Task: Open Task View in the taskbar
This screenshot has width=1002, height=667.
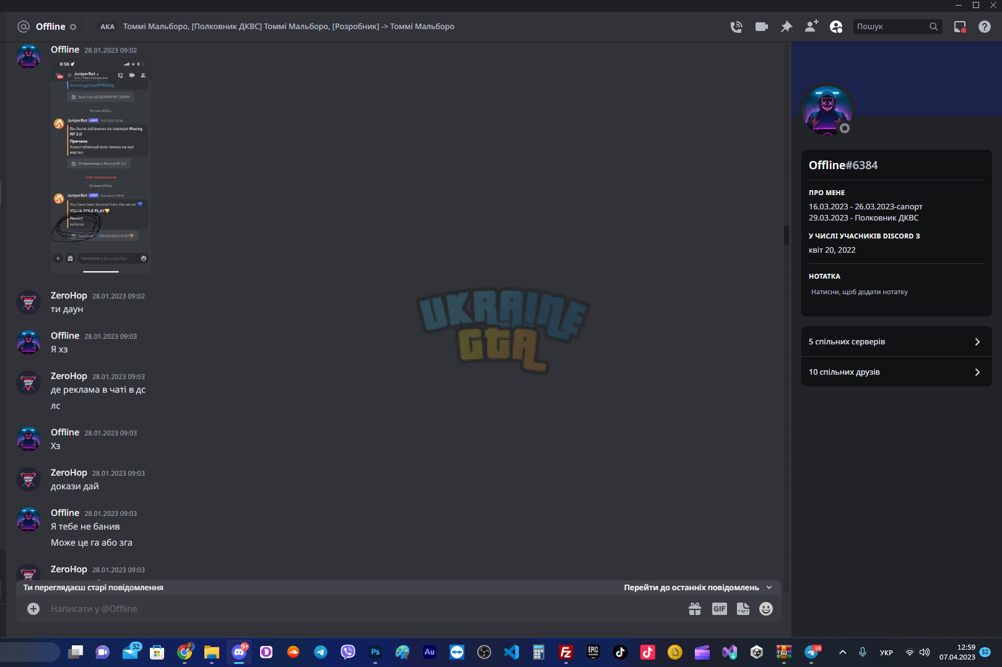Action: (76, 652)
